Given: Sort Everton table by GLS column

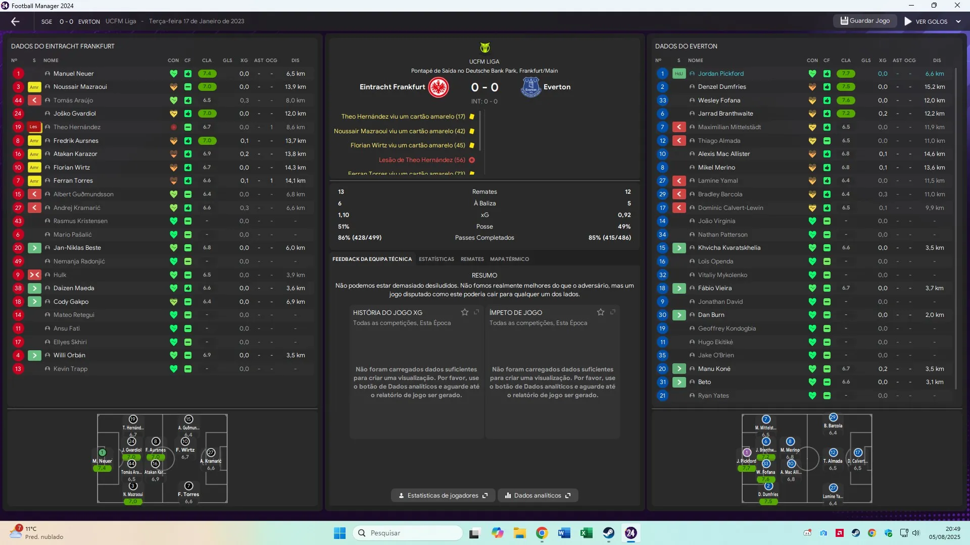Looking at the screenshot, I should (866, 61).
